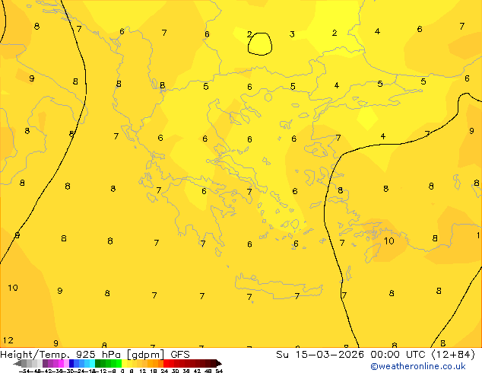Click the '12' temperature value on the map
Image resolution: width=482 pixels, height=373 pixels.
coord(8,340)
